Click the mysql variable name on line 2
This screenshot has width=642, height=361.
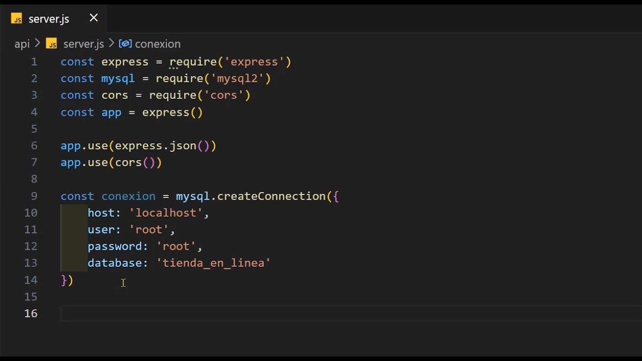click(118, 78)
